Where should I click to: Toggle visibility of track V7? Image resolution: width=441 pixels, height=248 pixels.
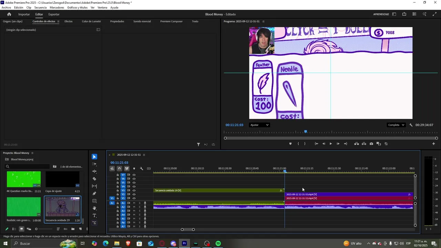pyautogui.click(x=134, y=175)
